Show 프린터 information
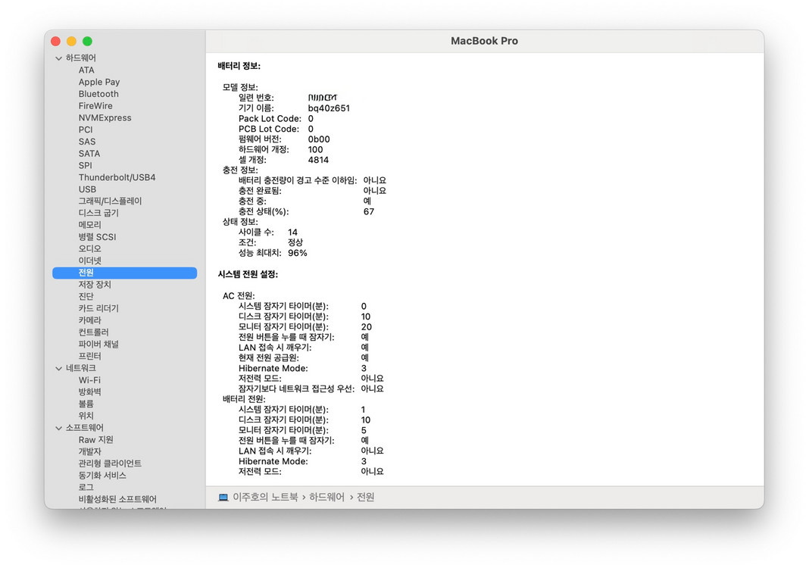The width and height of the screenshot is (809, 568). pos(90,356)
